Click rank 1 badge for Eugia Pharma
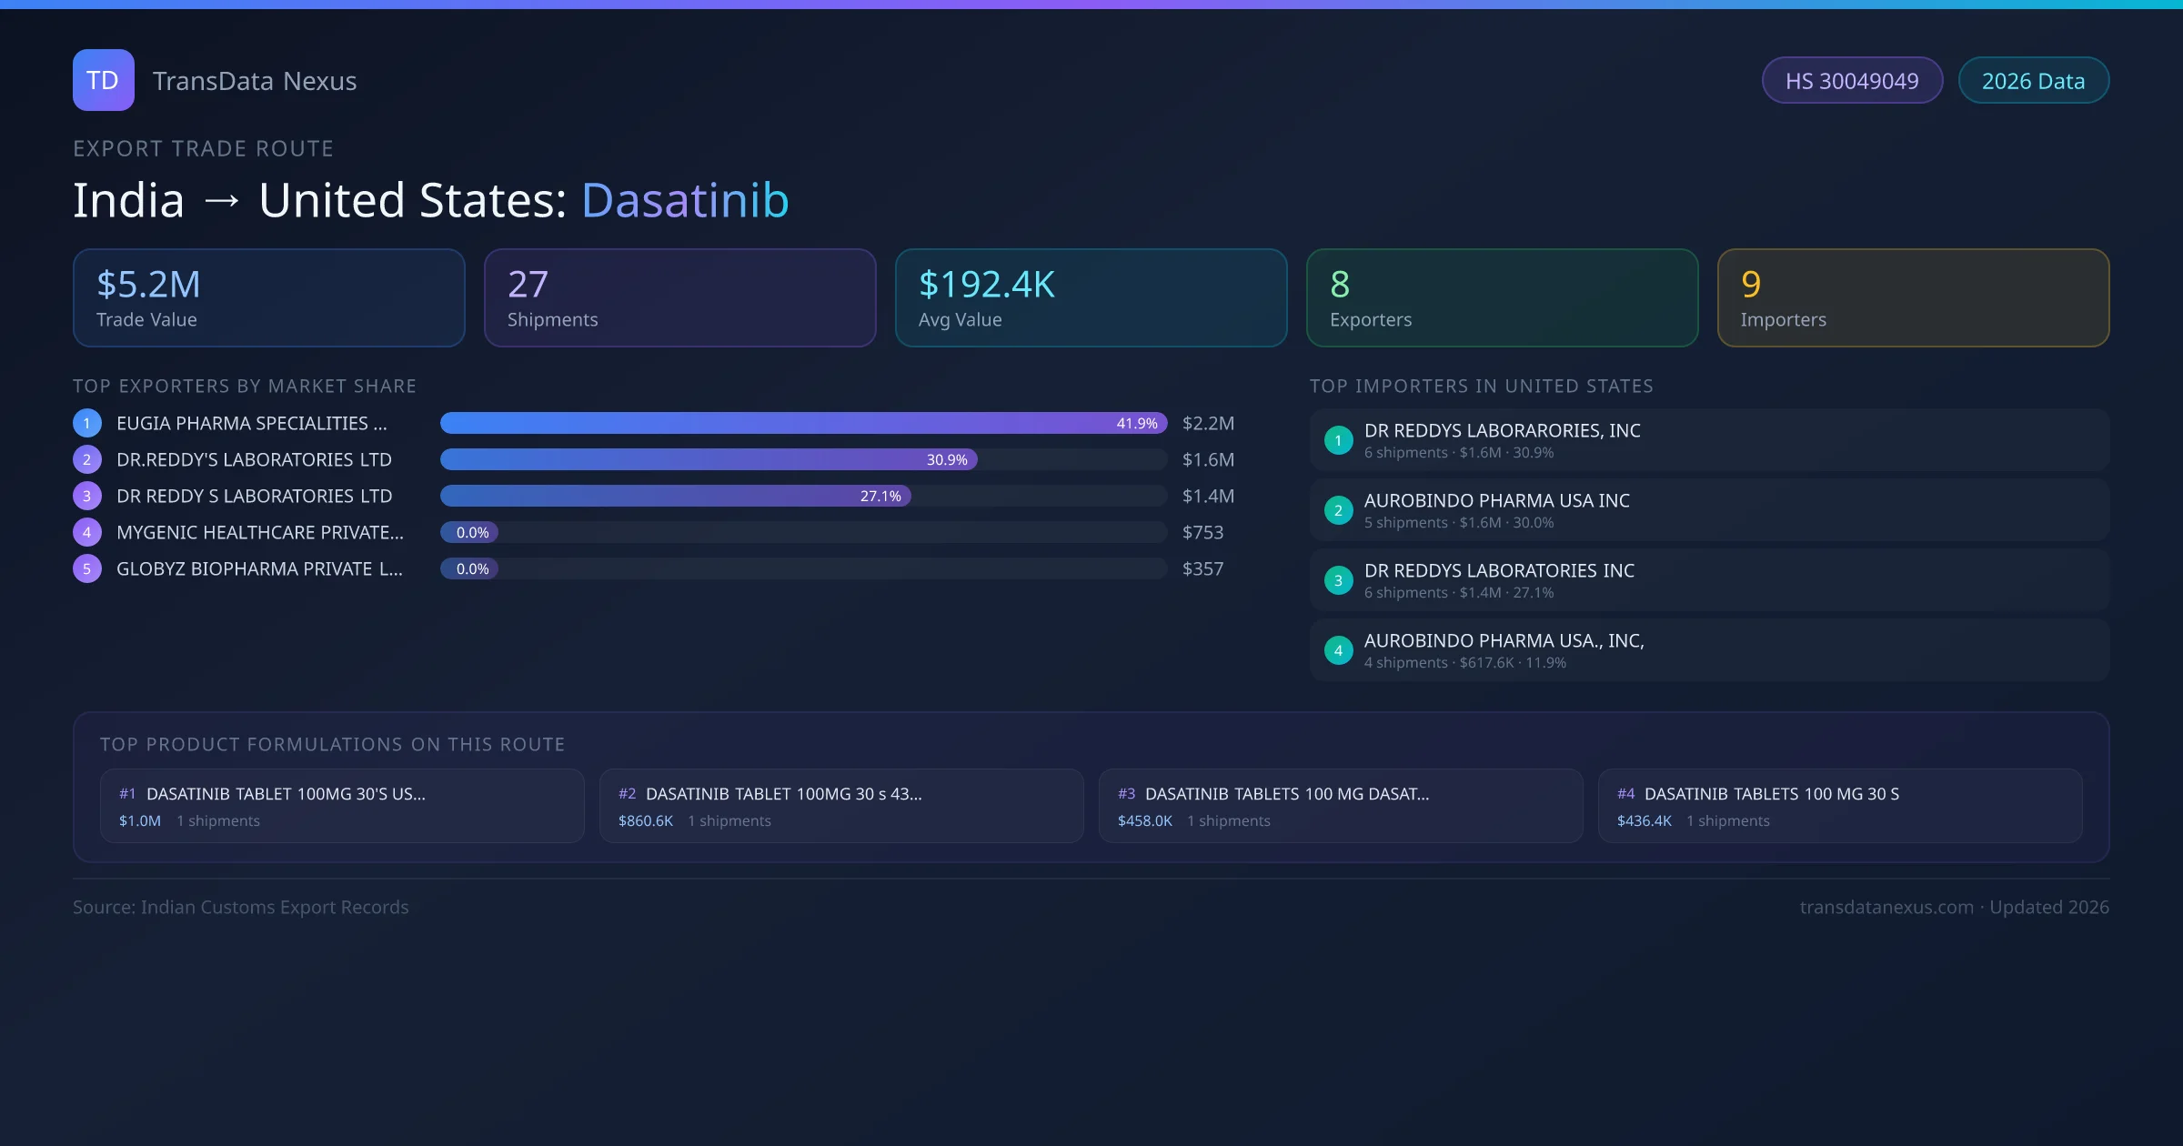 coord(87,423)
